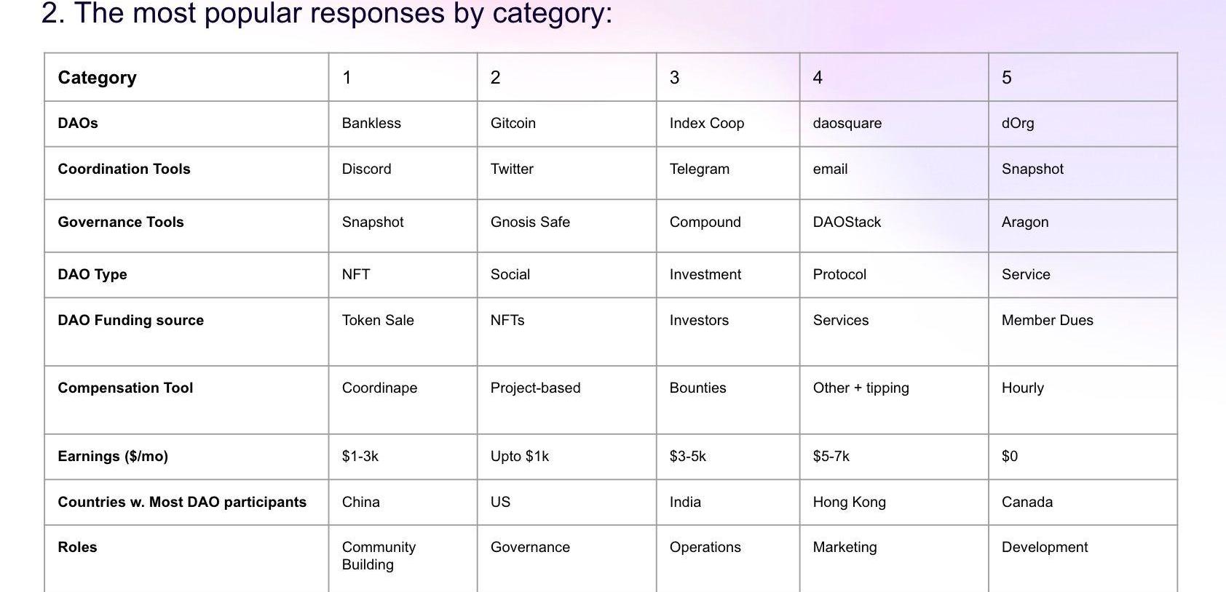Click the 'Token Sale' funding cell
The height and width of the screenshot is (592, 1226).
coord(403,332)
